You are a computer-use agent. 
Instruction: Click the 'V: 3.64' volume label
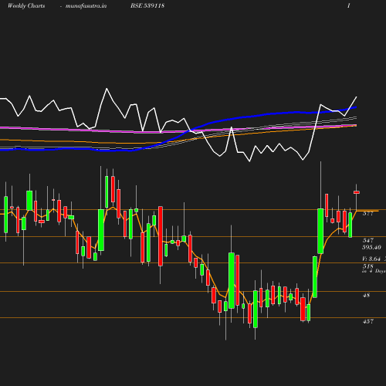(371, 259)
